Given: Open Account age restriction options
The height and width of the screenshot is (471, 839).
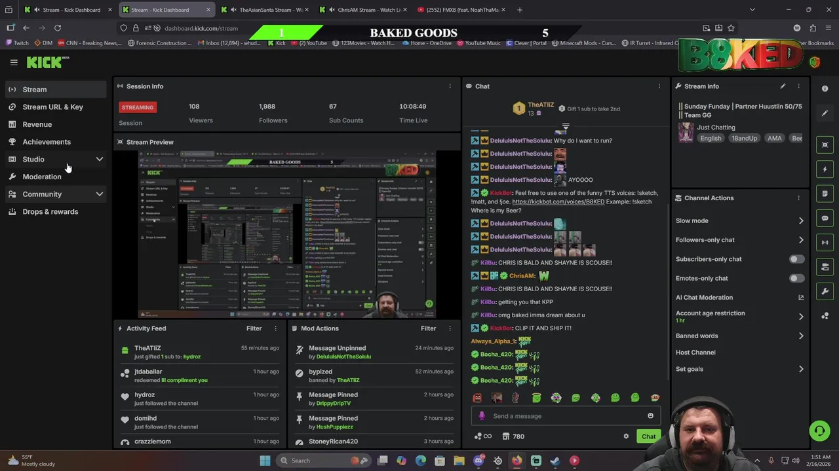Looking at the screenshot, I should point(739,317).
